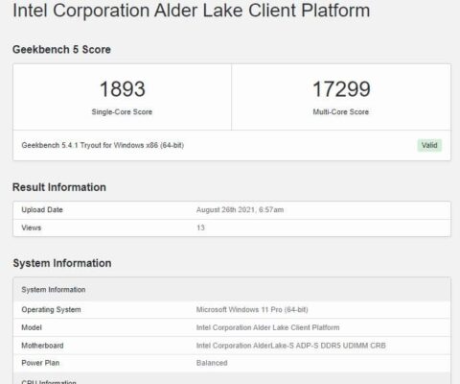Image resolution: width=460 pixels, height=384 pixels.
Task: Click the Operating System label
Action: (x=51, y=310)
